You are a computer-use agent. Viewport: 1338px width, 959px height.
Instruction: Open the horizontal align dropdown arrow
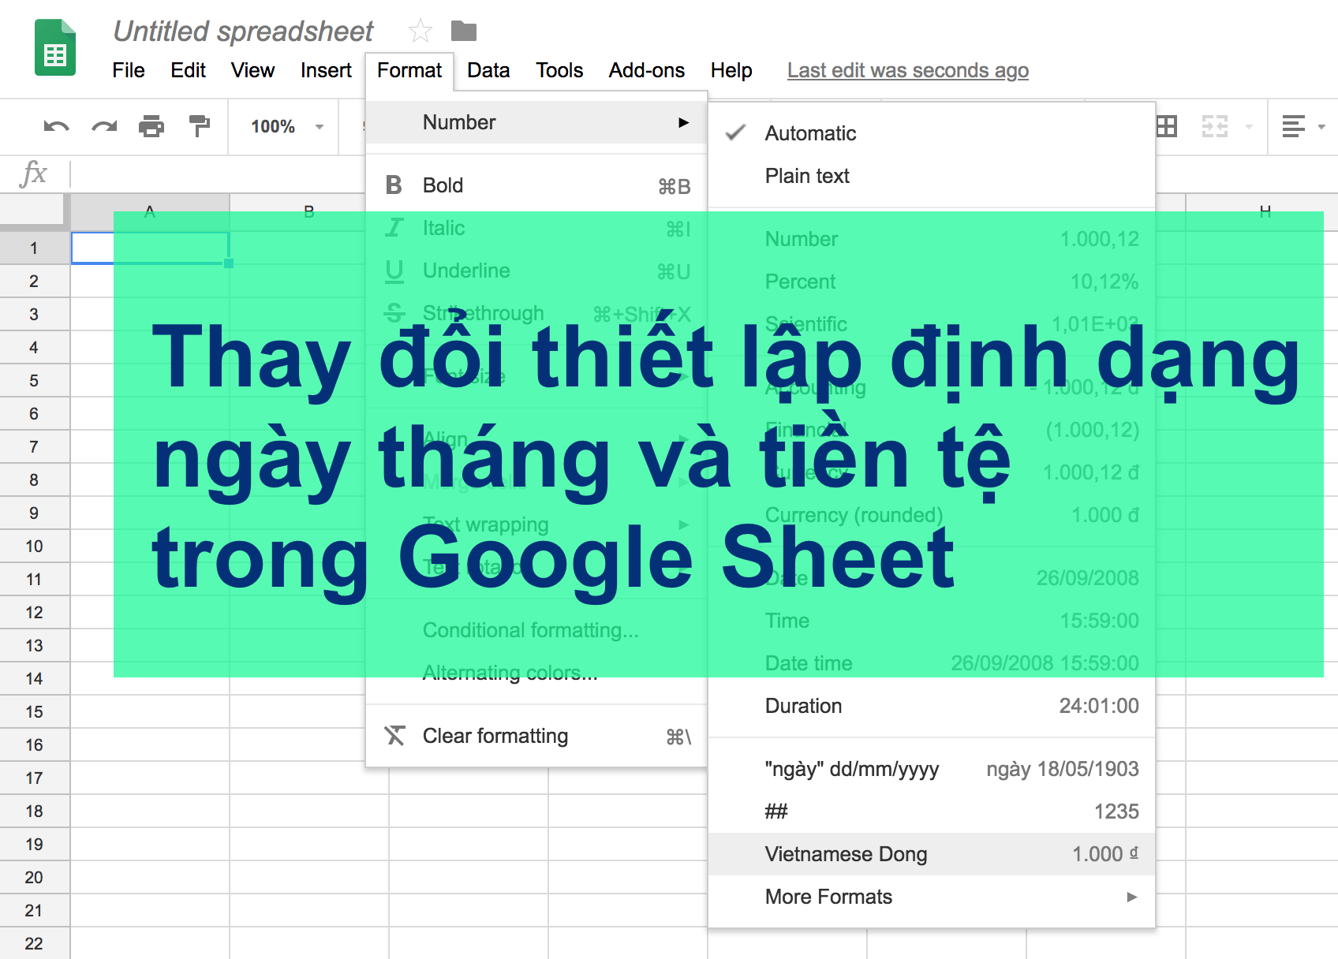click(x=1322, y=126)
